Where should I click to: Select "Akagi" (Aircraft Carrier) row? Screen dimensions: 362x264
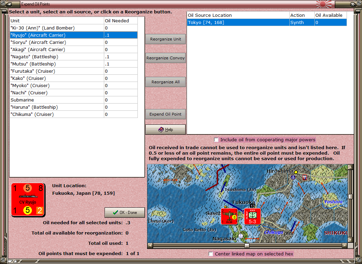click(x=74, y=49)
